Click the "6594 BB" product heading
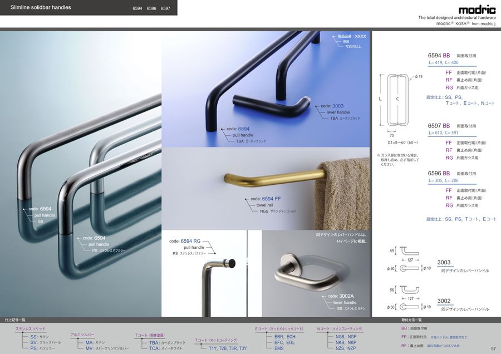The height and width of the screenshot is (354, 501). 439,55
